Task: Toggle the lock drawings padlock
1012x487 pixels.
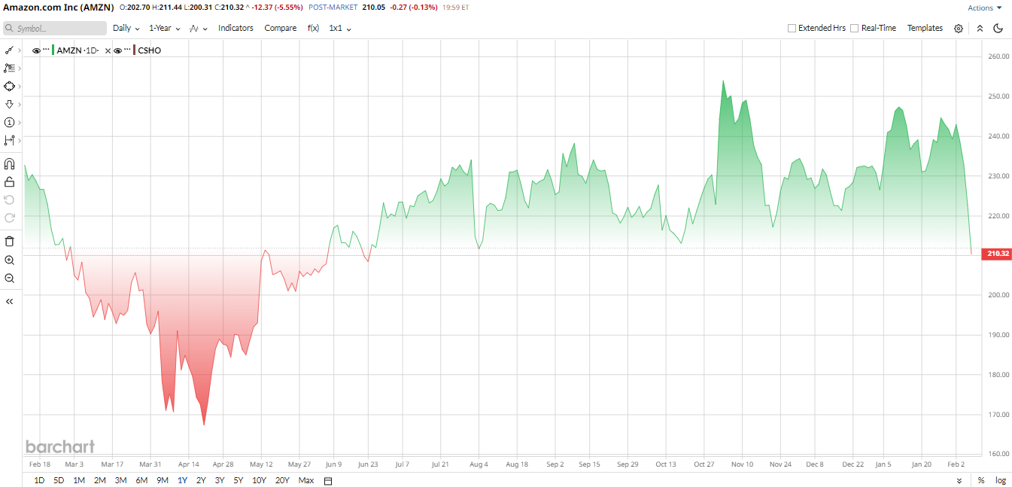Action: (10, 181)
